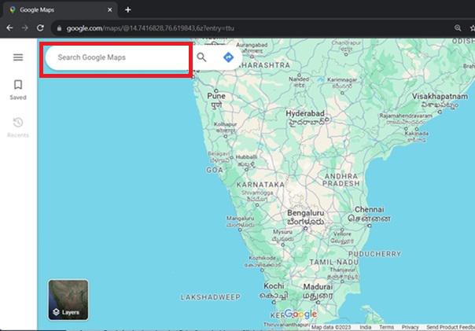Click the Karimnagar city label
475x331 pixels.
342,79
